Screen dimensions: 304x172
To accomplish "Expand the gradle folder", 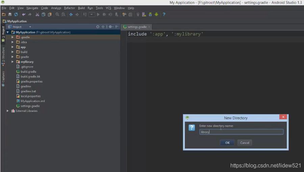I will (12, 57).
